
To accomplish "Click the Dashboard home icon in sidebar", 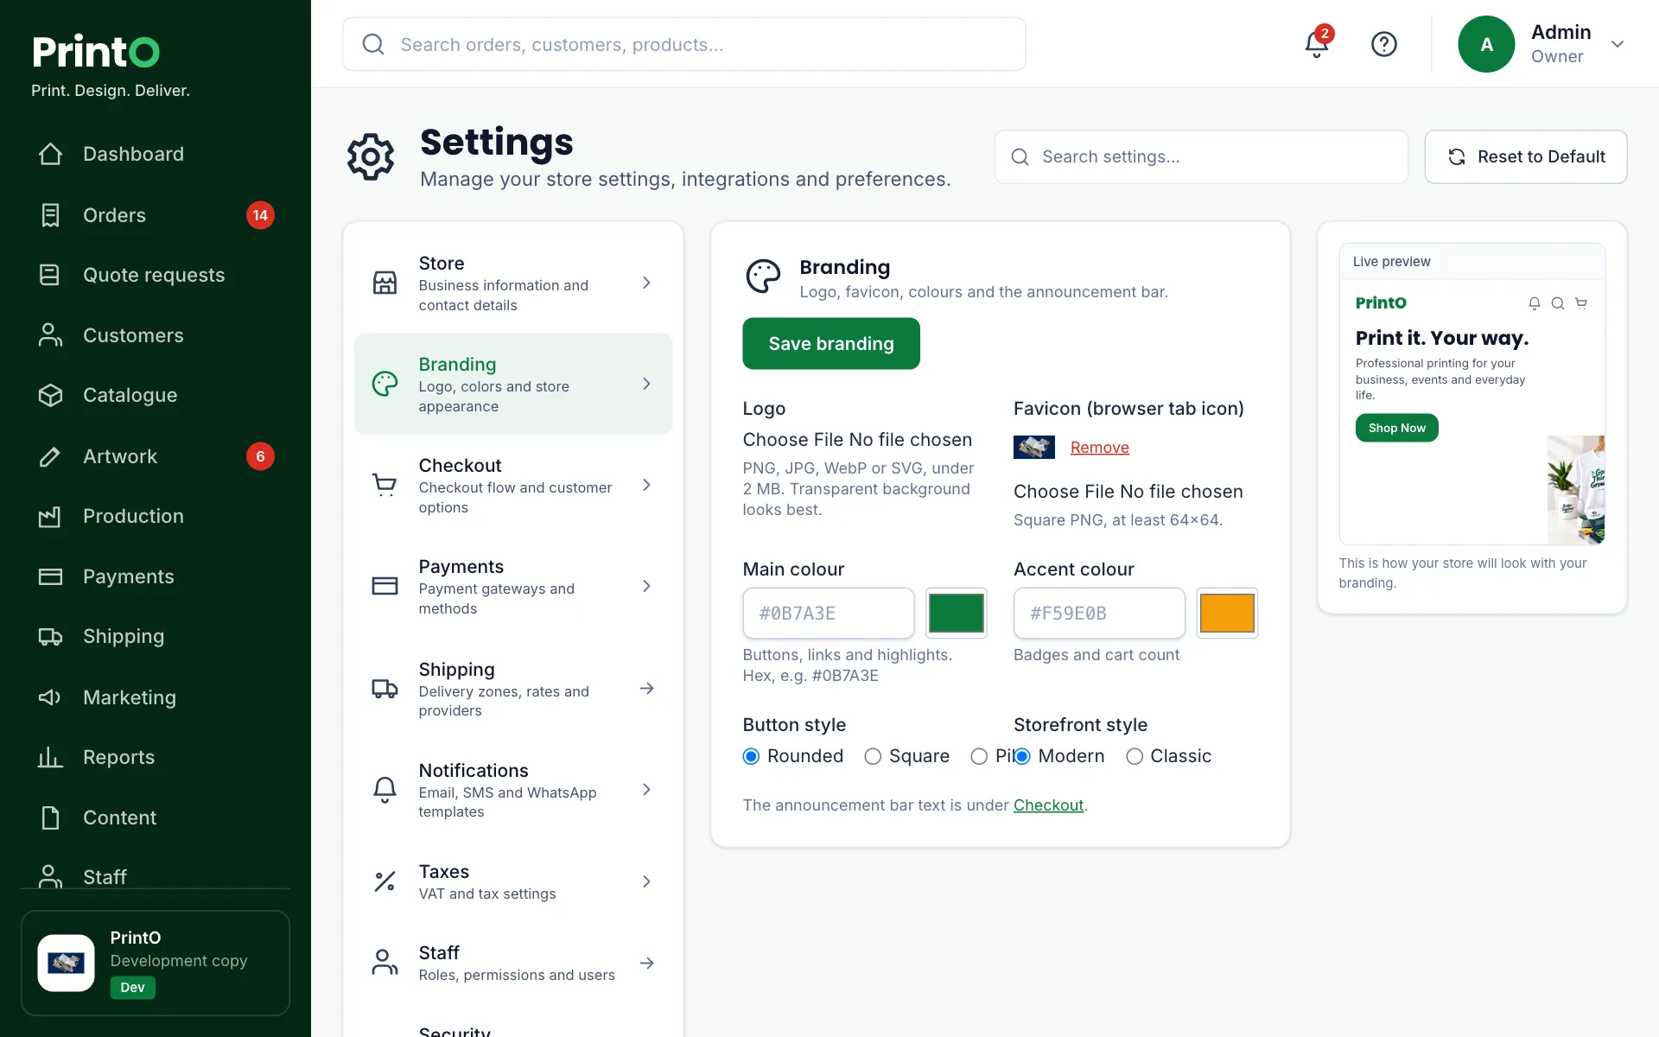I will click(x=50, y=154).
